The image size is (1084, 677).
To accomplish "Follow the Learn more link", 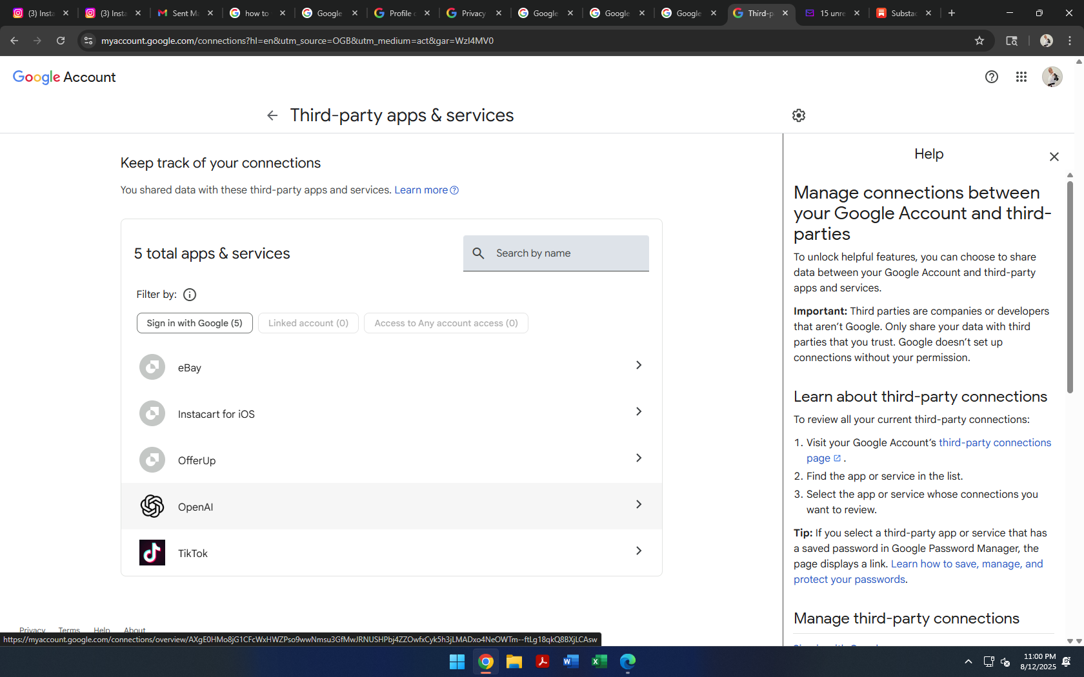I will (427, 190).
